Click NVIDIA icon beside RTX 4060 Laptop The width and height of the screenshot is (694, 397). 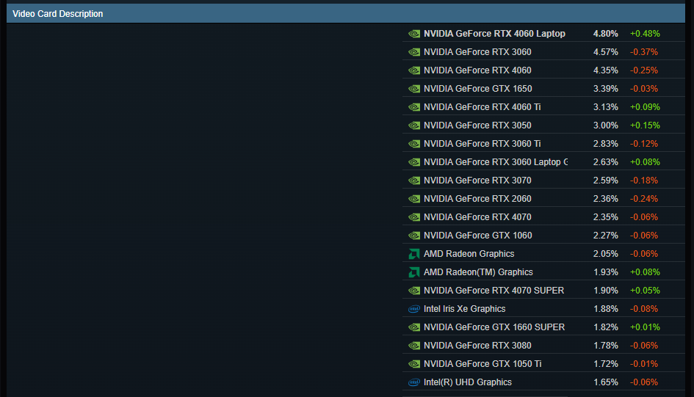[x=414, y=34]
